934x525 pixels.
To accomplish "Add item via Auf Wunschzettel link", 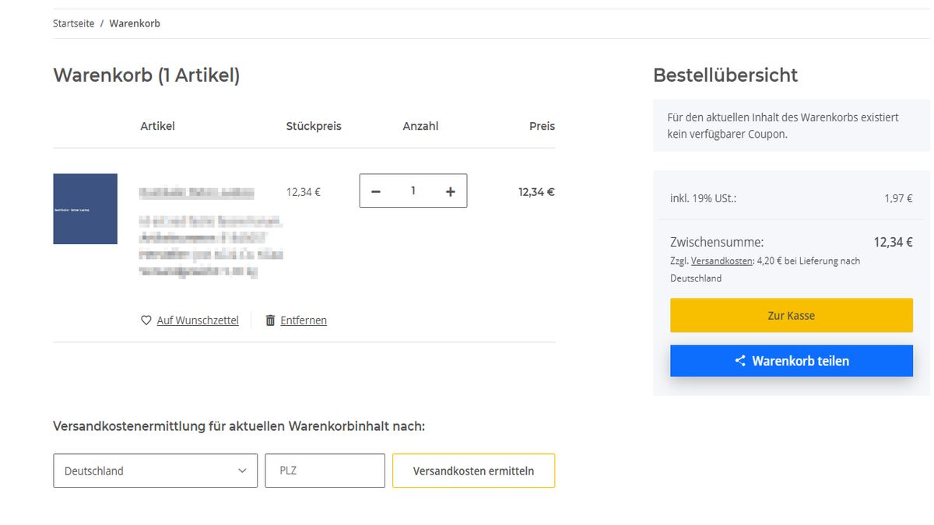I will pyautogui.click(x=198, y=320).
